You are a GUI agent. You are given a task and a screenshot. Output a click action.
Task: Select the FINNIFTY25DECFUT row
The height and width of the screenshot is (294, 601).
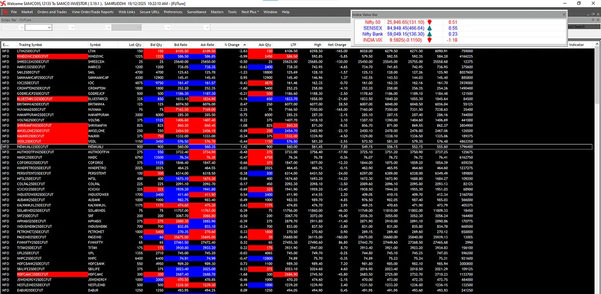[x=297, y=243]
